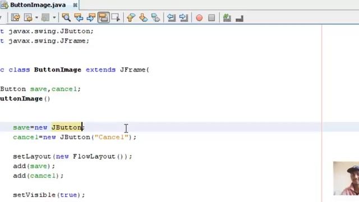Click the greyed Forward navigation icon

[x=45, y=17]
